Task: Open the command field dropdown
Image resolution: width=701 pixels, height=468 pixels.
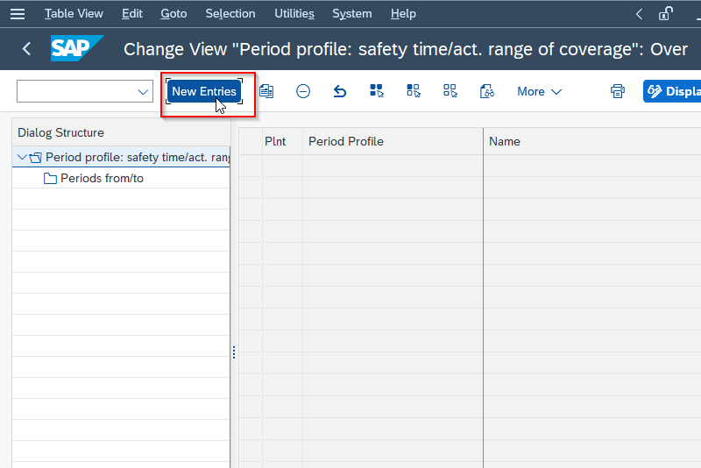Action: 143,92
